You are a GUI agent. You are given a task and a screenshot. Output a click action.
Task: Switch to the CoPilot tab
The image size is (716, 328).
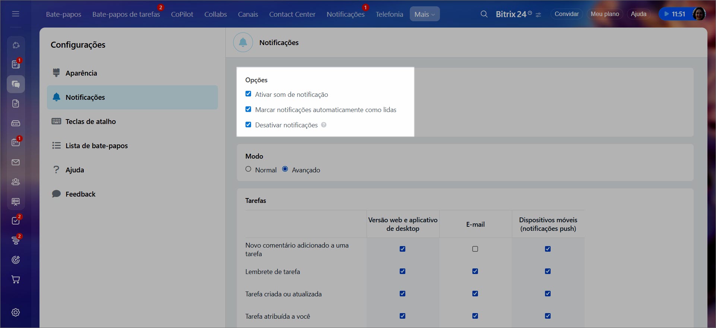point(182,14)
